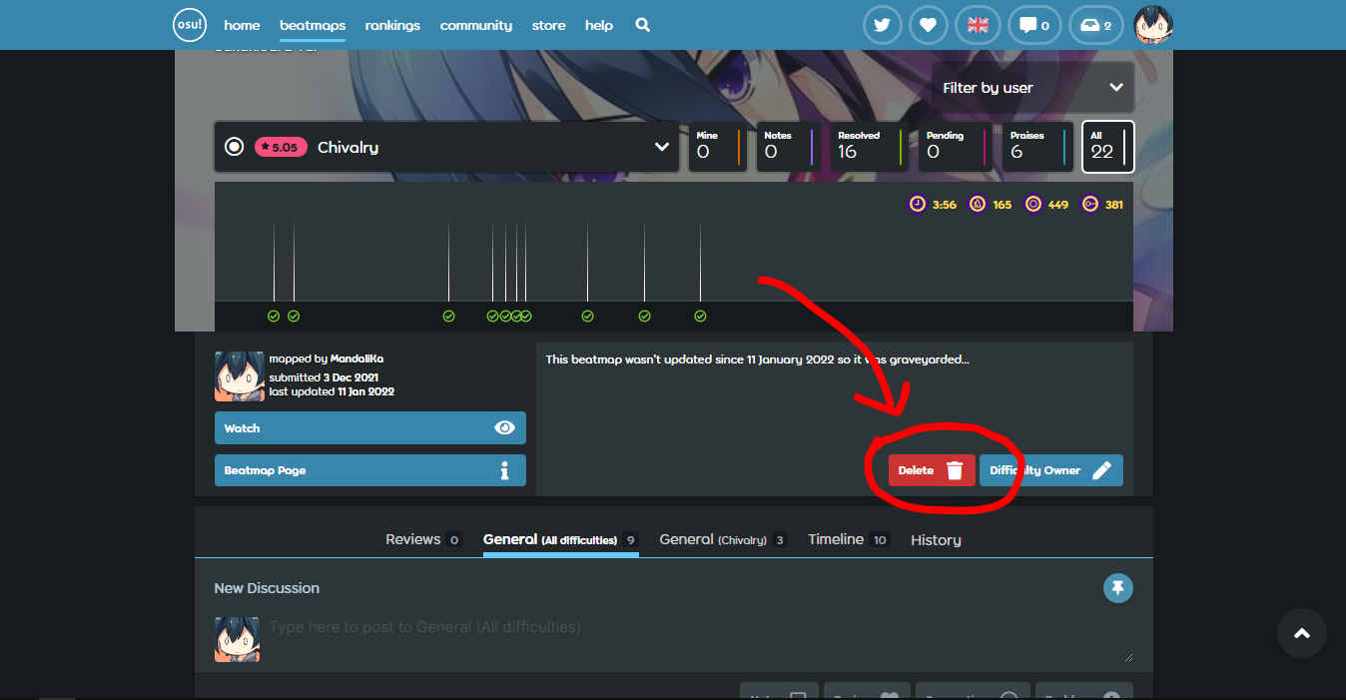The image size is (1346, 700).
Task: Open the home navigation menu
Action: click(x=242, y=25)
